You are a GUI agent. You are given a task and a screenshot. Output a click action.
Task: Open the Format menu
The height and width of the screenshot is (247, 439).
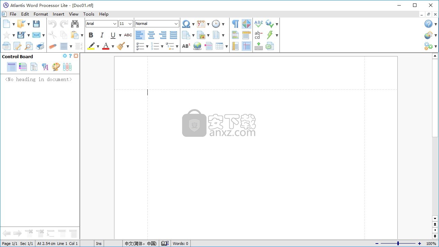point(41,14)
